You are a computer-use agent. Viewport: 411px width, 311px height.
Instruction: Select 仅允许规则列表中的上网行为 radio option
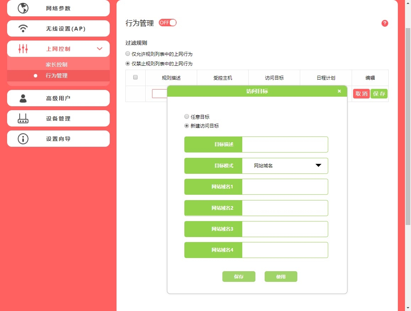128,54
